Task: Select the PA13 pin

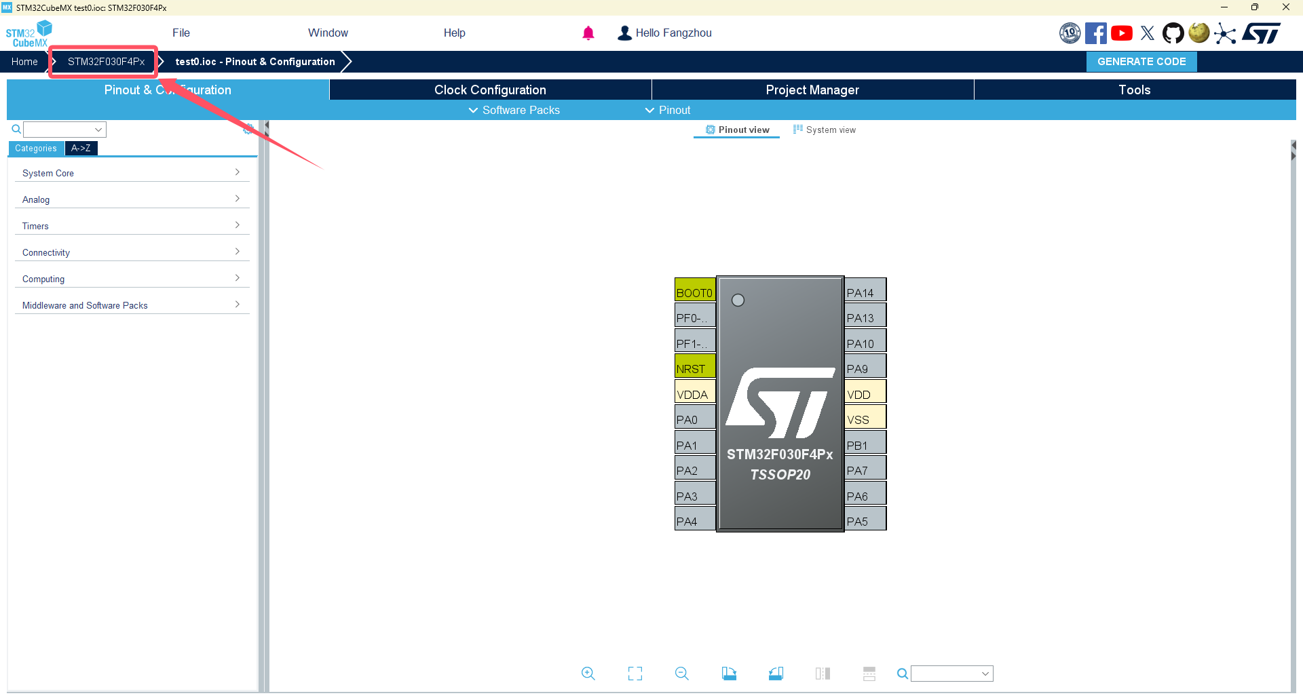Action: click(866, 315)
